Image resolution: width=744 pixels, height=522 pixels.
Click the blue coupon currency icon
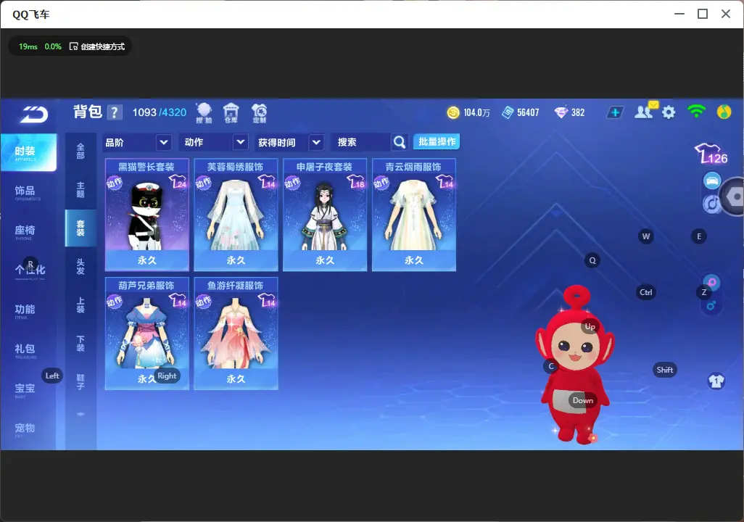508,112
